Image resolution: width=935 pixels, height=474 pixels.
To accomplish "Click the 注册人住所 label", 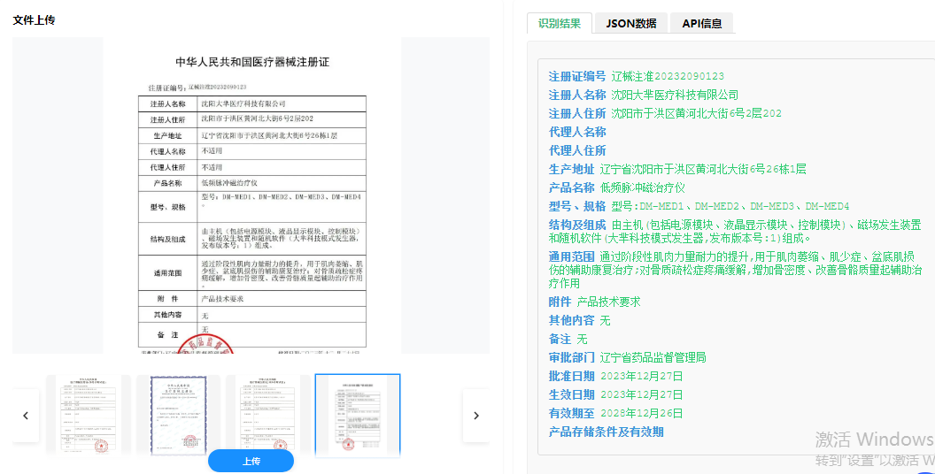I will (577, 113).
